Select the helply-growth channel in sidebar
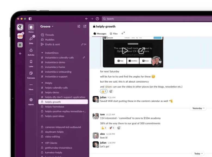Screen dimensions: 212x157 [x=63, y=102]
